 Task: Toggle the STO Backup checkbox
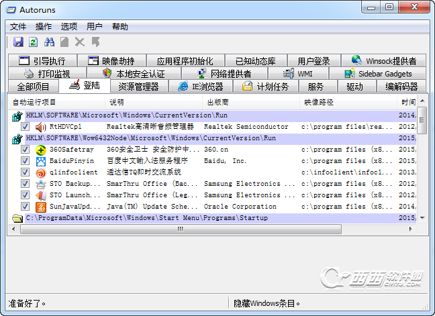click(x=25, y=184)
